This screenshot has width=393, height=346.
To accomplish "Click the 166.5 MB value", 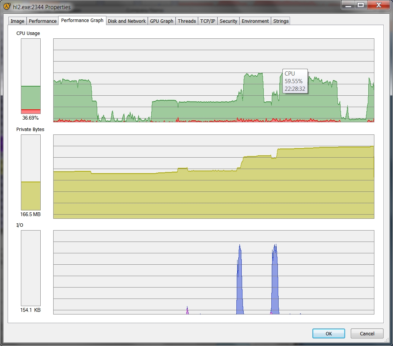I will click(x=30, y=214).
